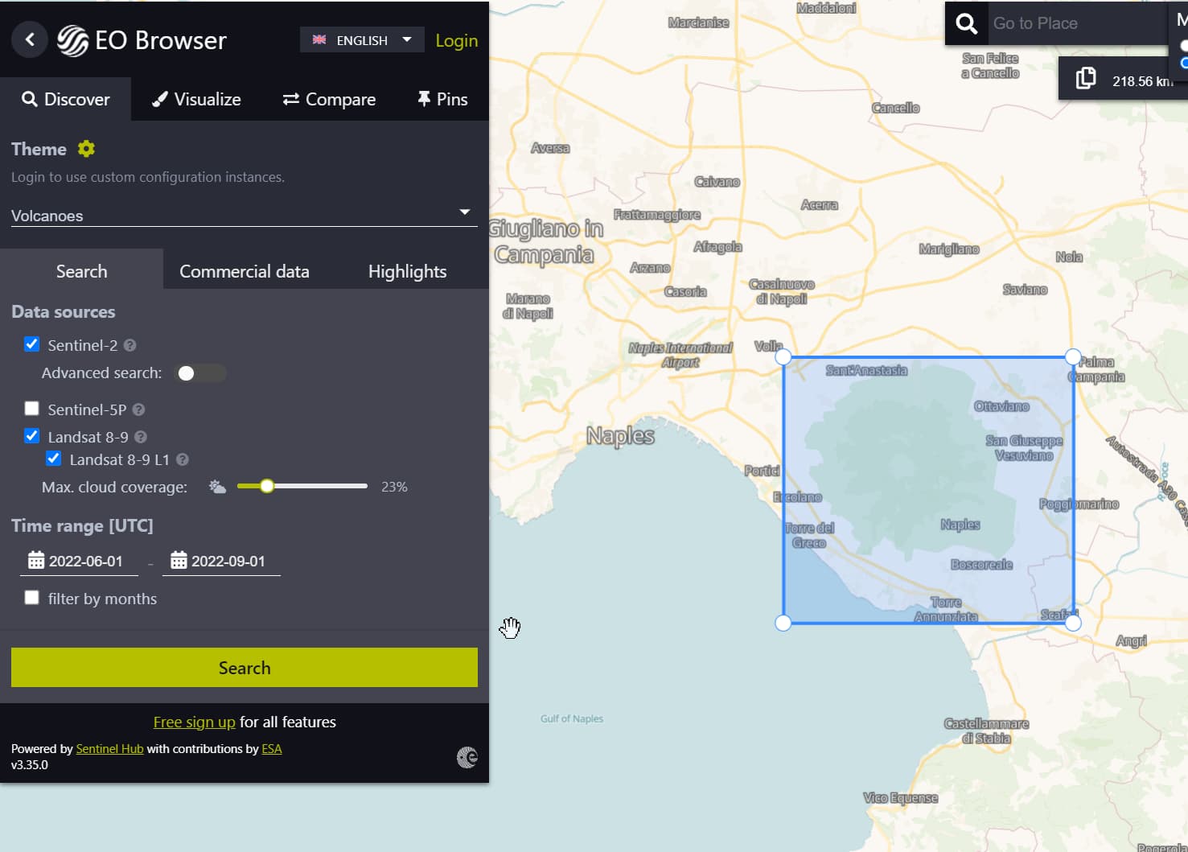Image resolution: width=1188 pixels, height=852 pixels.
Task: Click the 23% cloud coverage value
Action: pyautogui.click(x=394, y=487)
